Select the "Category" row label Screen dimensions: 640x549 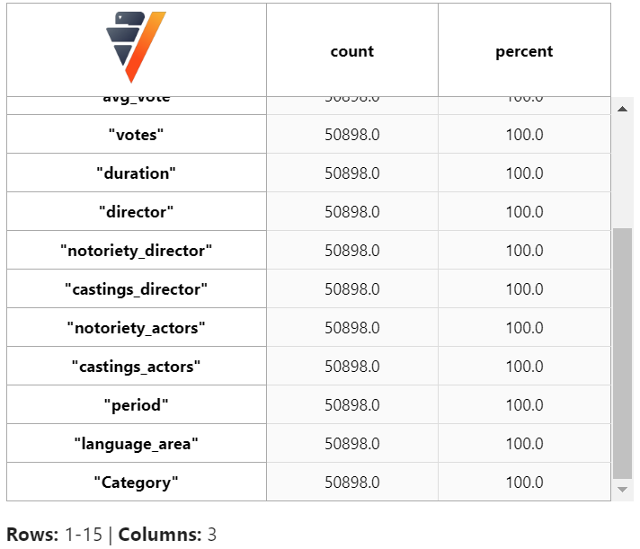point(136,483)
